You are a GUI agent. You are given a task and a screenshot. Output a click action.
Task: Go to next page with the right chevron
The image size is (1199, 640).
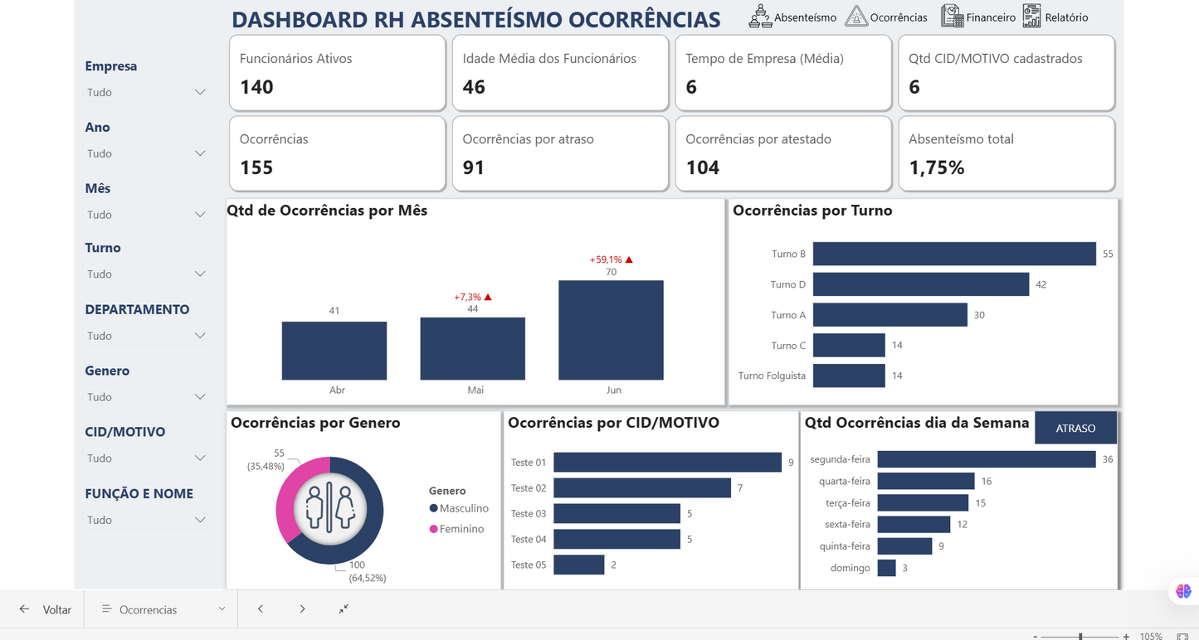pyautogui.click(x=302, y=608)
